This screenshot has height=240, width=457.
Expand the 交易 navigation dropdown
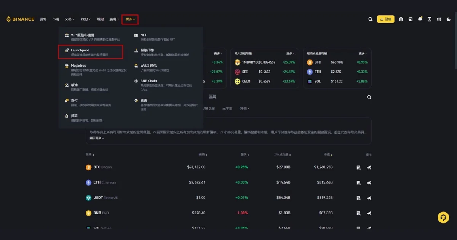[70, 19]
